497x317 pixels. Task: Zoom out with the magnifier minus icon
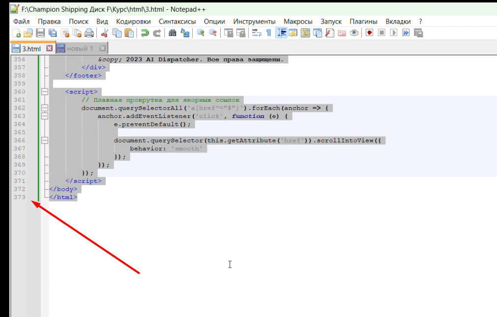(x=213, y=33)
